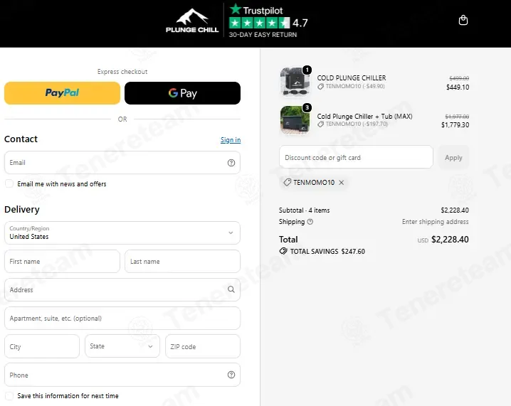The height and width of the screenshot is (406, 511).
Task: Open the shopping bag cart icon
Action: (x=463, y=21)
